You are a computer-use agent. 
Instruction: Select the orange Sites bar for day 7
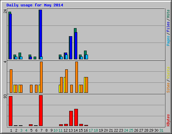coord(41,77)
